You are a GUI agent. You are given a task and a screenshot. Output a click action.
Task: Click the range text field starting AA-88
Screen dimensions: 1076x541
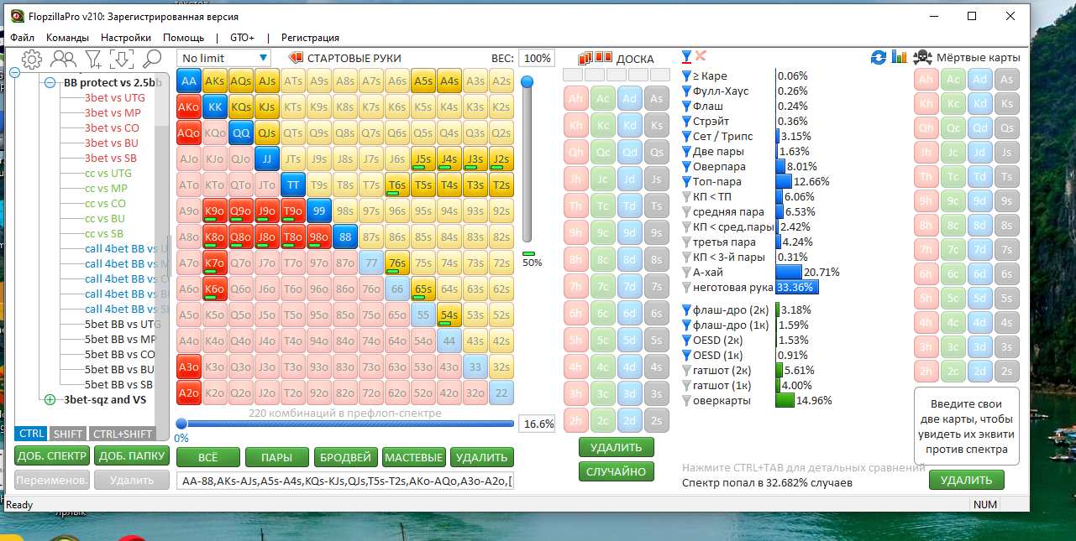coord(345,481)
